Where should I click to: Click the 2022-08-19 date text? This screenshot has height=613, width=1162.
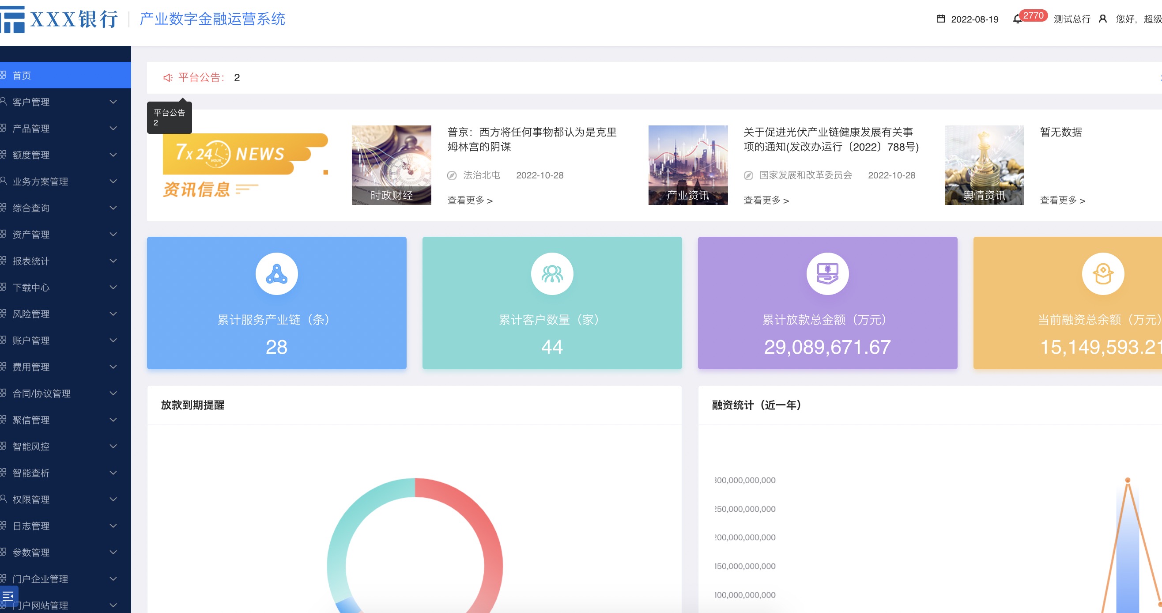click(x=974, y=19)
